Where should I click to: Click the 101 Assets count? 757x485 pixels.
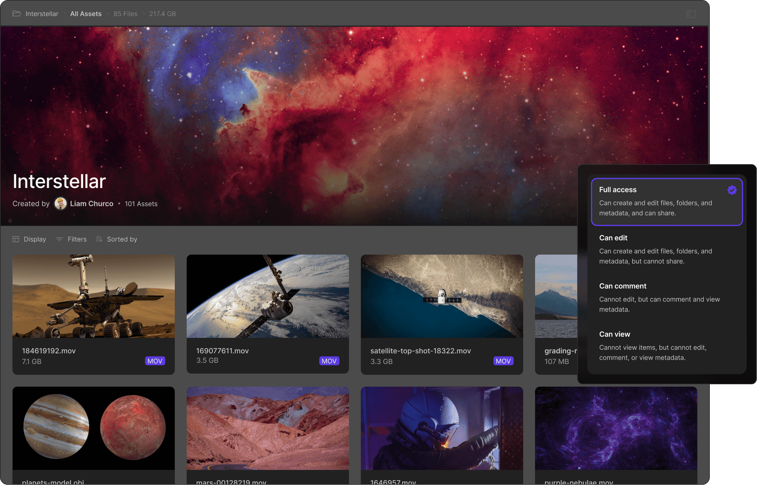point(141,203)
